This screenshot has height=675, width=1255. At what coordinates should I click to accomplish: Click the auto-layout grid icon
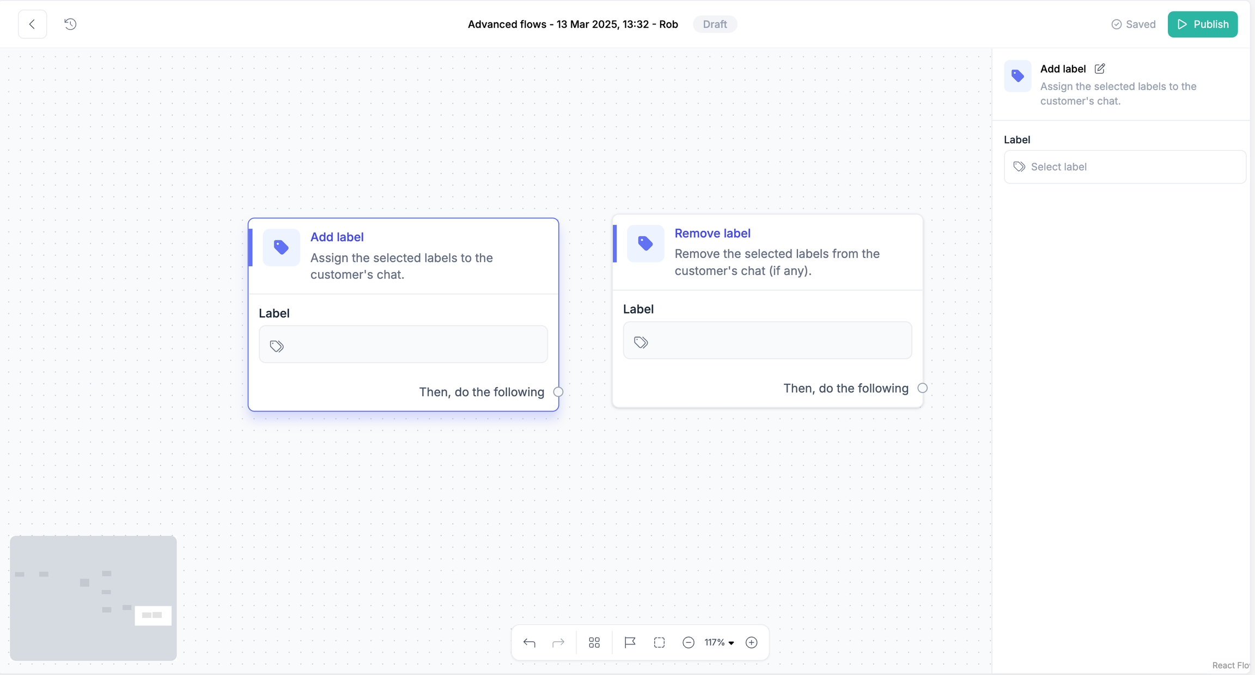click(594, 643)
